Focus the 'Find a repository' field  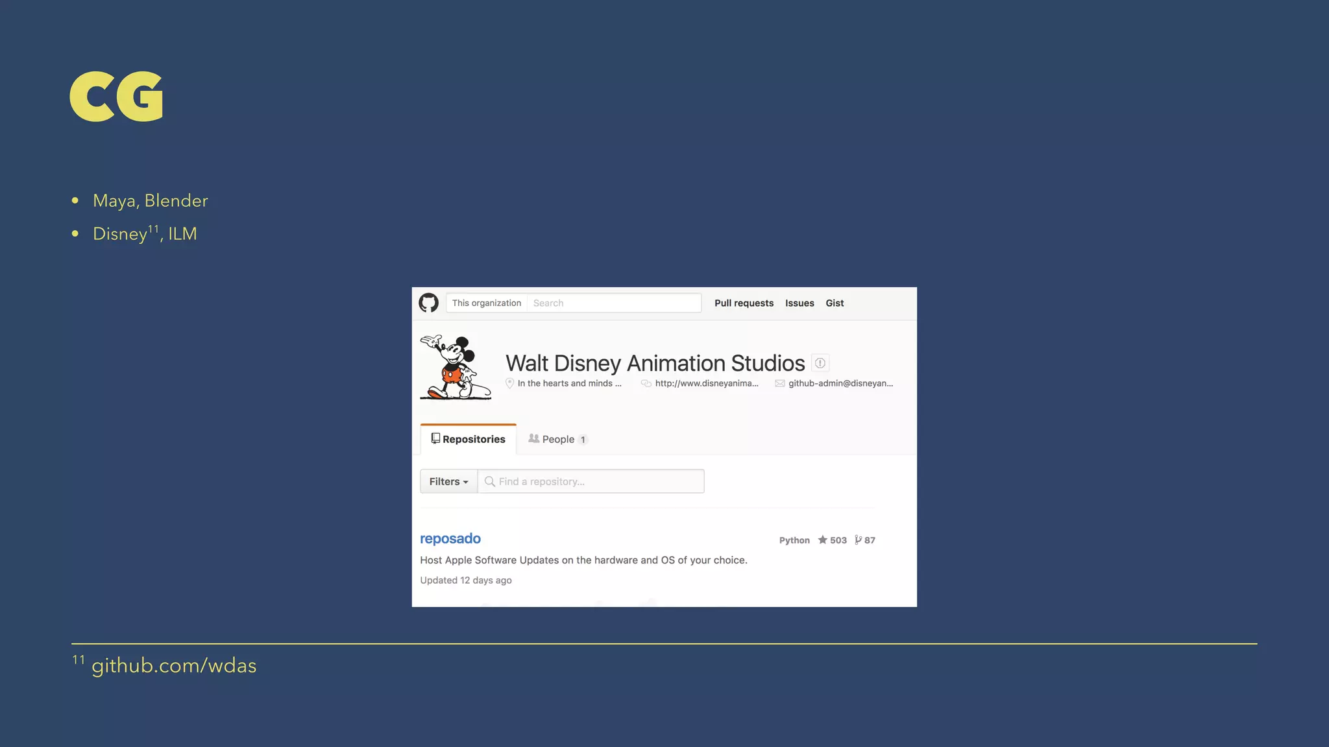click(591, 481)
